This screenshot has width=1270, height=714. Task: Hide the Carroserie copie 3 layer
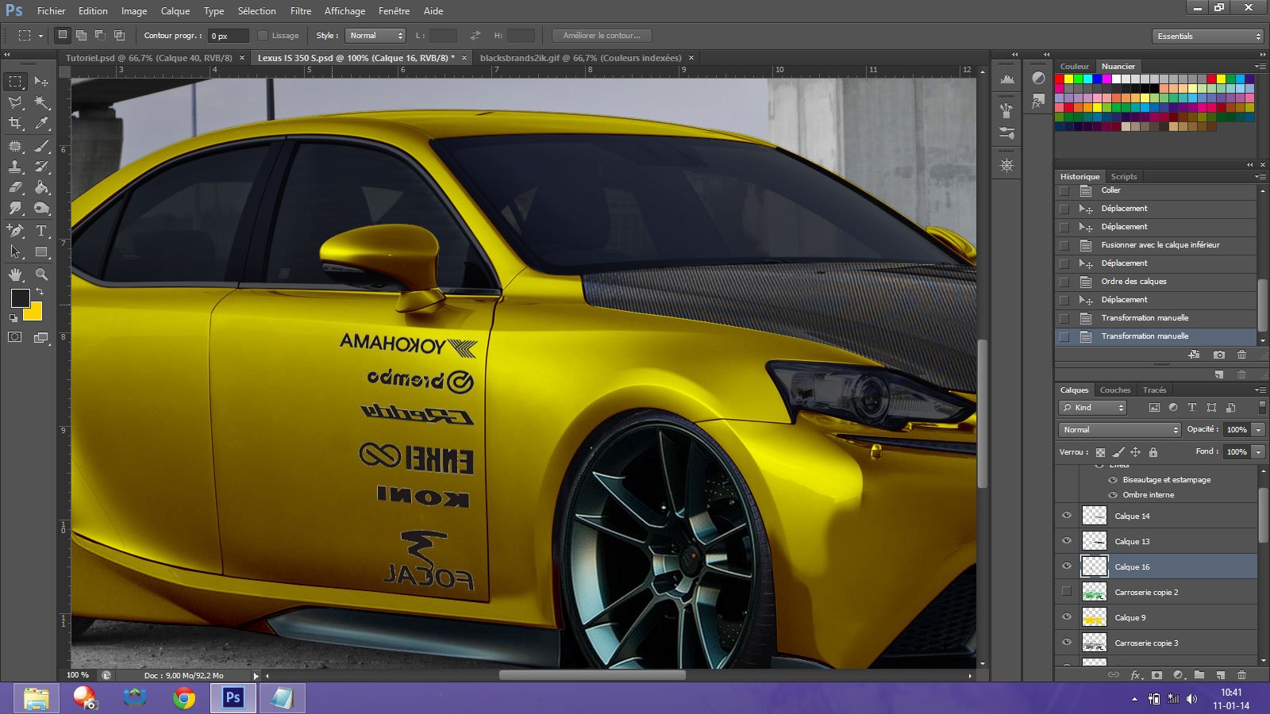click(x=1067, y=643)
